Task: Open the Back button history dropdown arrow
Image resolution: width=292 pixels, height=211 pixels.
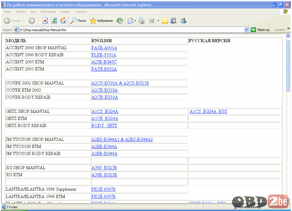Action: tap(24, 21)
